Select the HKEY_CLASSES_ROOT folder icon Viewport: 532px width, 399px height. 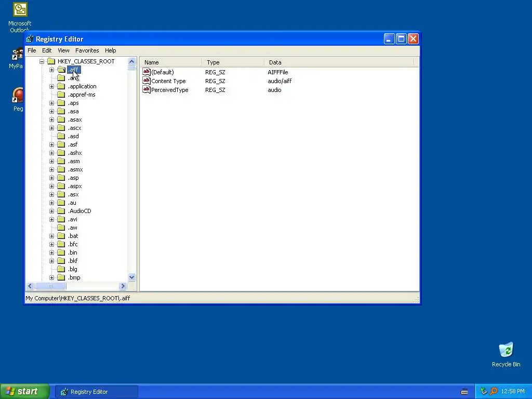pyautogui.click(x=51, y=61)
